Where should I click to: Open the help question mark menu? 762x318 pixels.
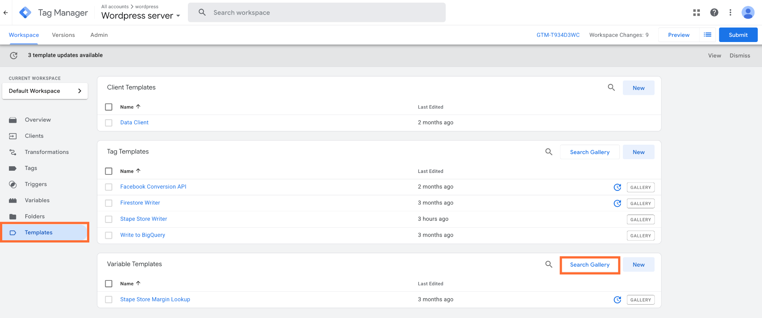coord(714,13)
